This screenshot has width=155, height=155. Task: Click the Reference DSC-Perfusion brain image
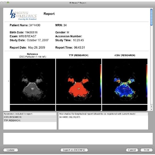coord(32,81)
